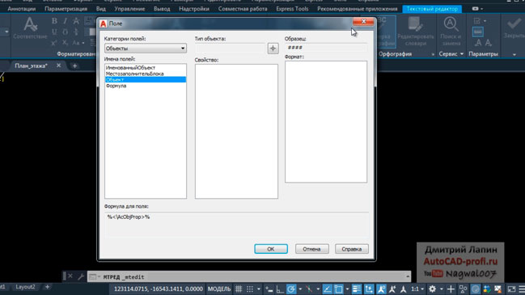
Task: Open the Надстройки ribbon tab
Action: tap(194, 9)
